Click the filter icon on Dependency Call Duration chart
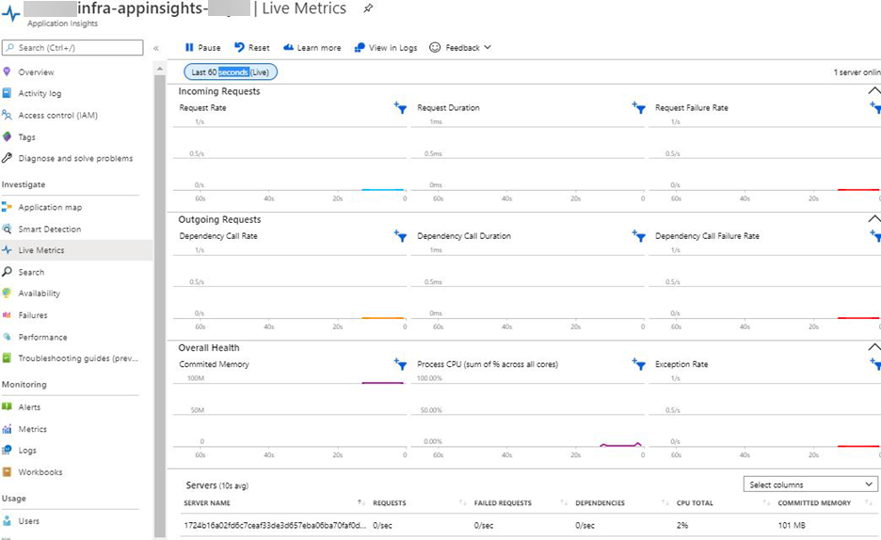This screenshot has width=881, height=540. [x=638, y=236]
